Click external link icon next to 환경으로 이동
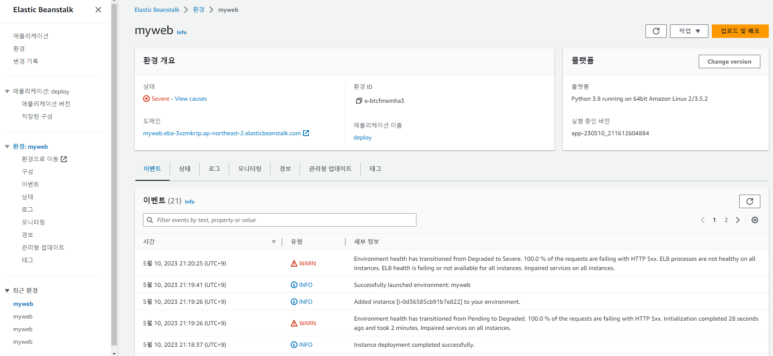The width and height of the screenshot is (773, 356). (64, 159)
